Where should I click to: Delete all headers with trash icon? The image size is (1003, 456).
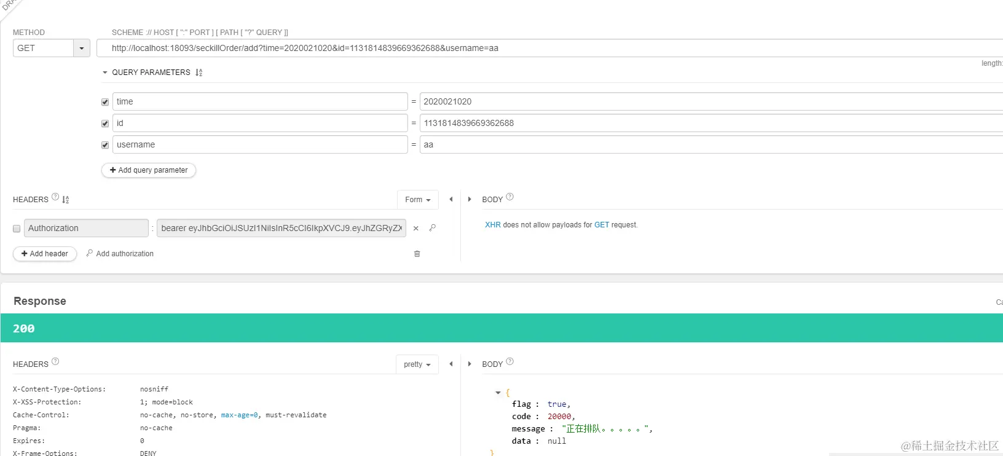pos(417,254)
